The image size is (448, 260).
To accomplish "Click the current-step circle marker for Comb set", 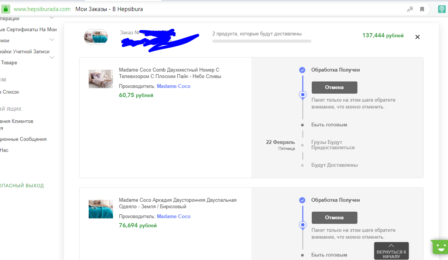I will [x=303, y=94].
